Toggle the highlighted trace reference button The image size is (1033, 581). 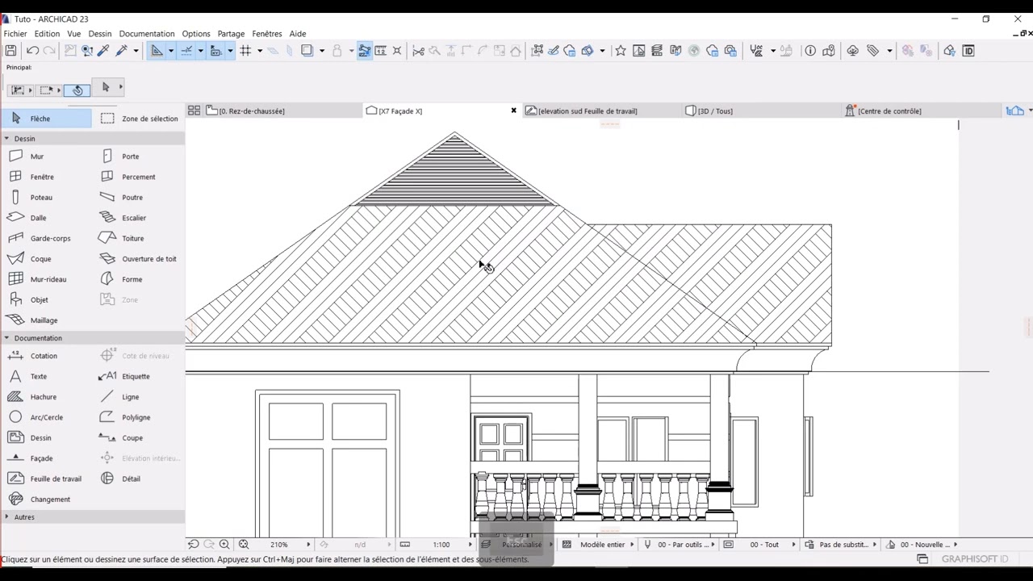(364, 51)
